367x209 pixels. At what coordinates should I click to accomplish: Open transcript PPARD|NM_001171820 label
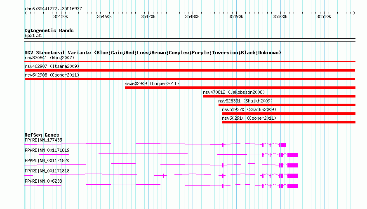pos(47,161)
